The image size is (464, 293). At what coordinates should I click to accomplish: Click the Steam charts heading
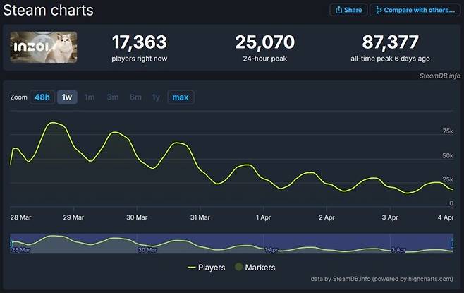pyautogui.click(x=48, y=10)
